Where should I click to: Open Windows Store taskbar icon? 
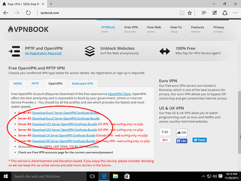127,176
